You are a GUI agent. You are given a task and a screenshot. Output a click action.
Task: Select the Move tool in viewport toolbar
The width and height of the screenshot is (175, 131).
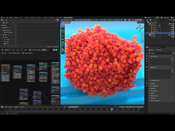pos(63,33)
